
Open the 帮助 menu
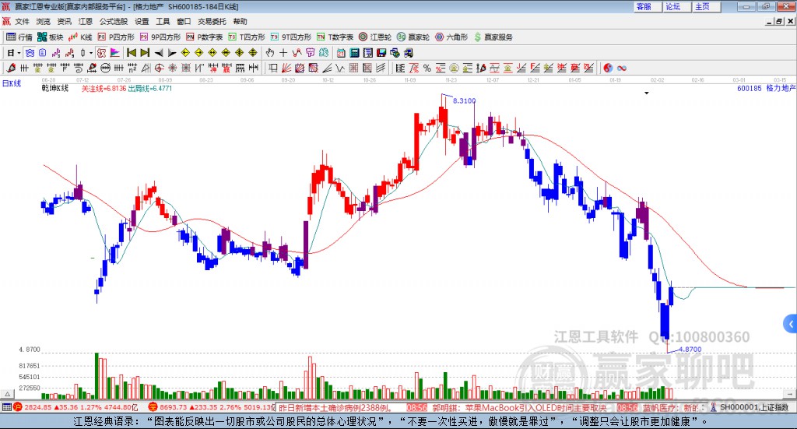[240, 21]
